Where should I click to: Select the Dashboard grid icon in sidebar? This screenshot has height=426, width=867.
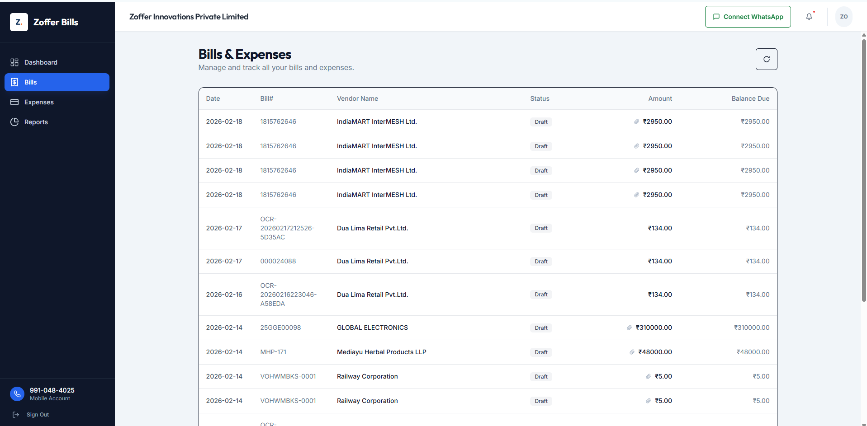[x=14, y=62]
